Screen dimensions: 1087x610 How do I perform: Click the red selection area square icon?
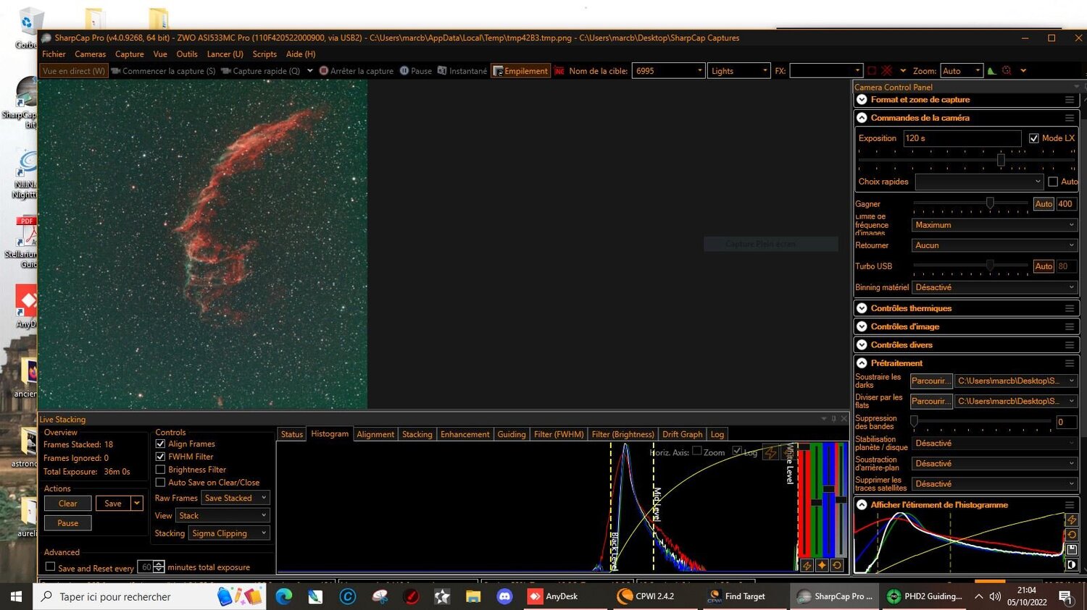point(872,71)
